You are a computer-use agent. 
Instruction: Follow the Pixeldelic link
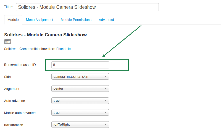63,49
